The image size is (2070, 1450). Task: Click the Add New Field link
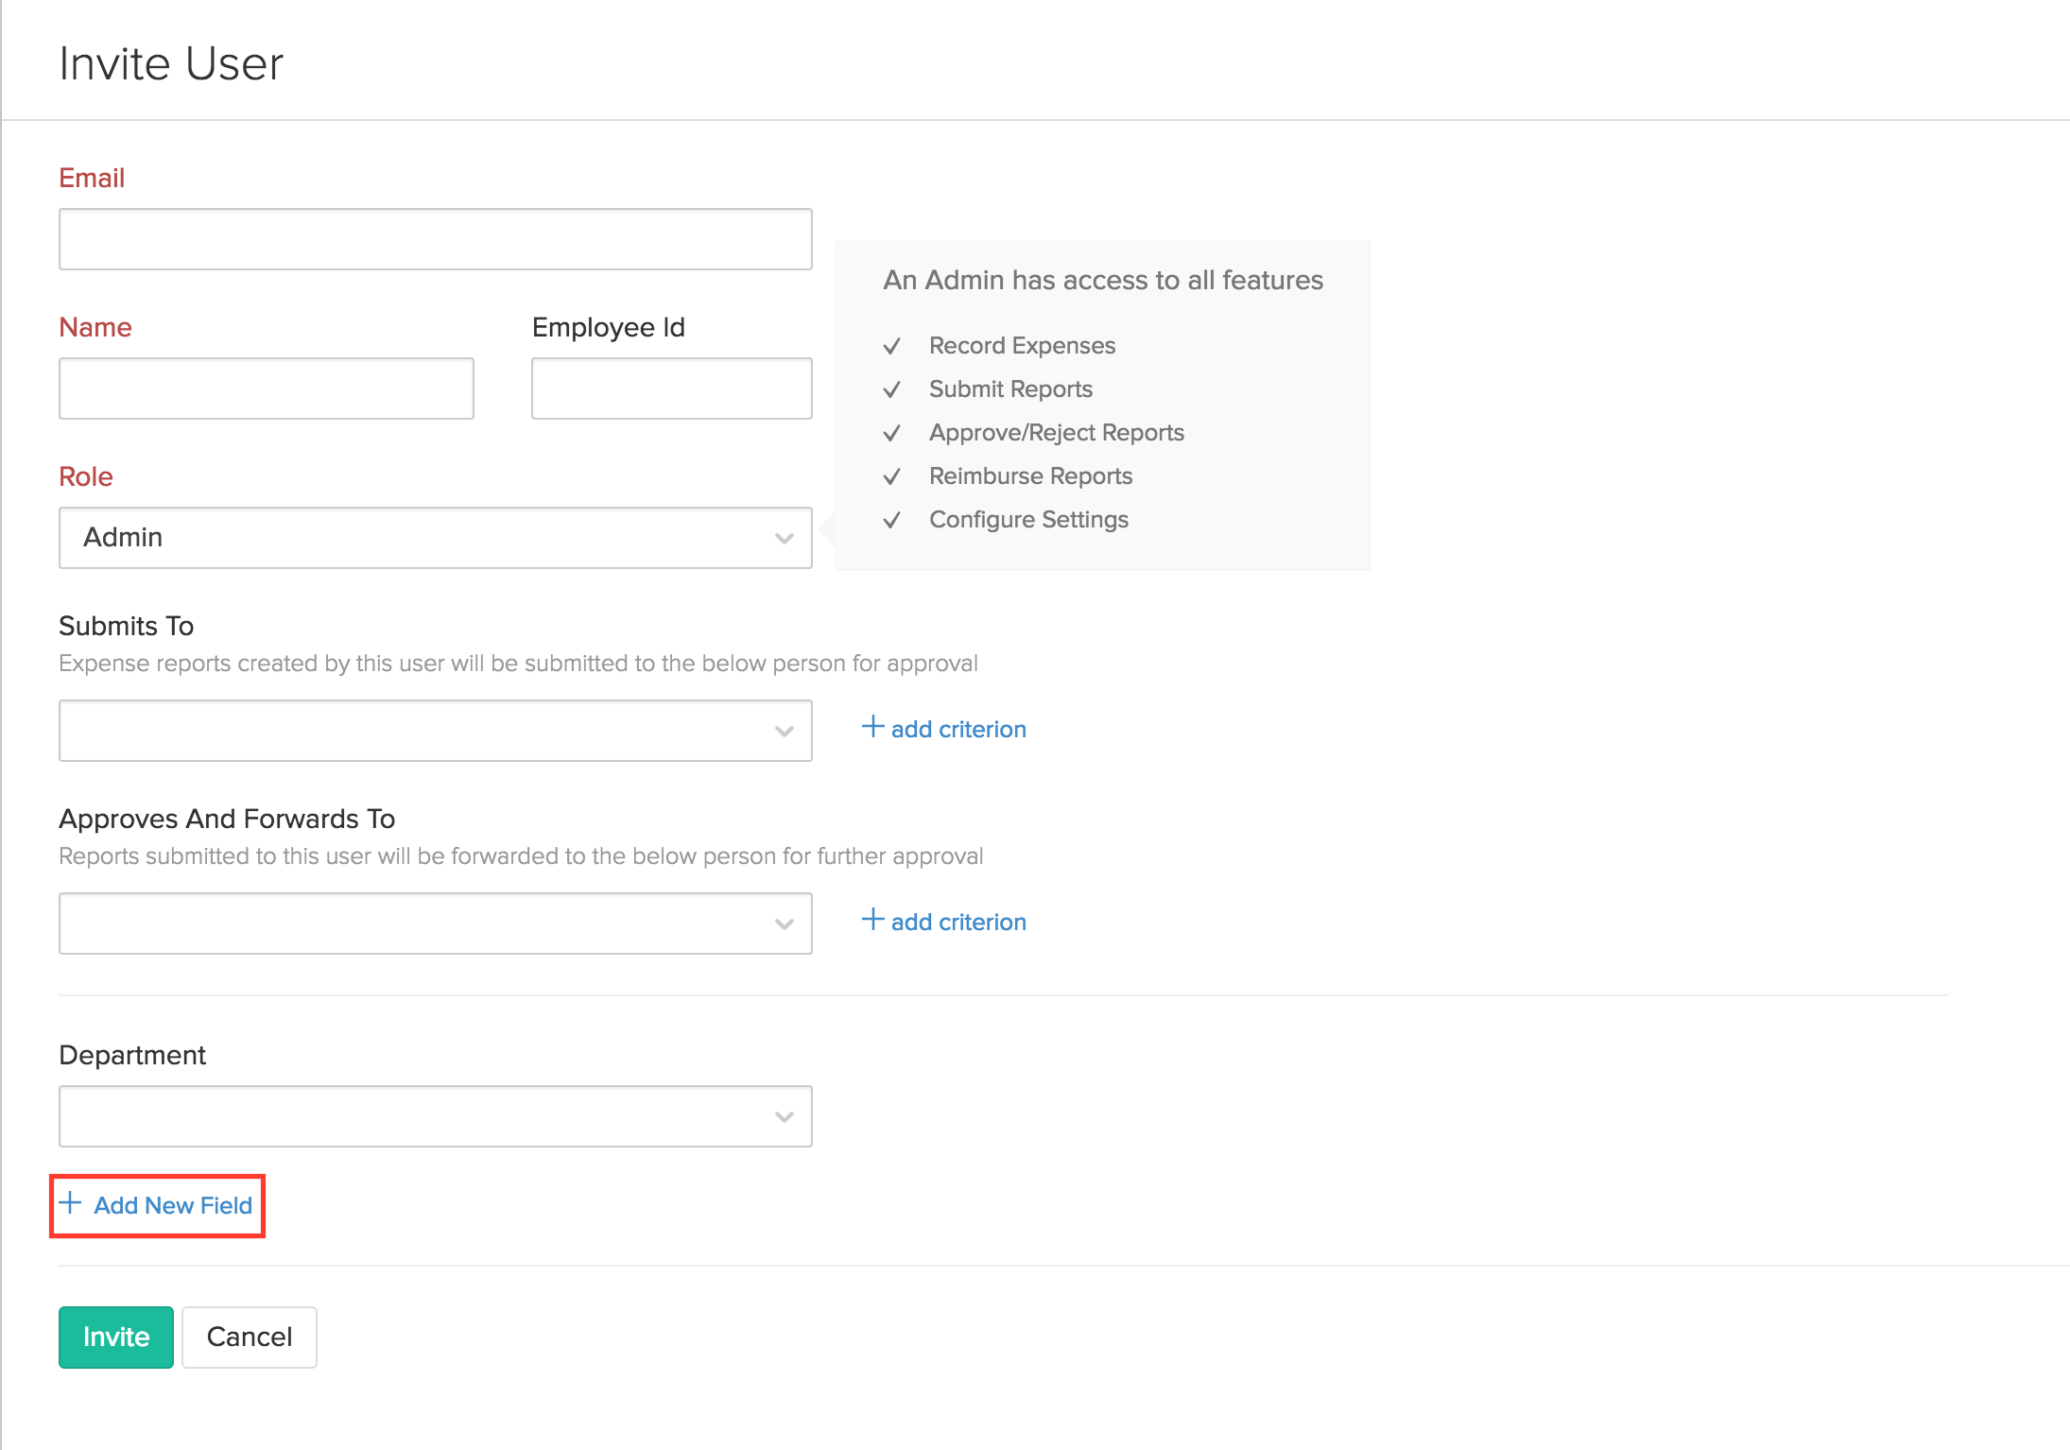pos(173,1205)
